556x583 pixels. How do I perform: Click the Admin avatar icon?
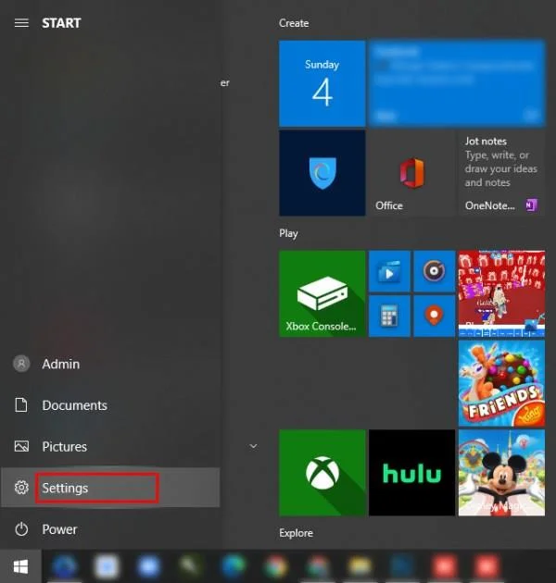click(21, 364)
